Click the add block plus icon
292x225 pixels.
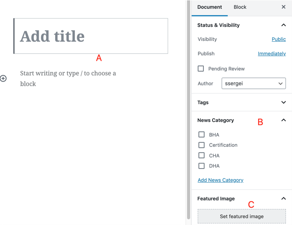point(3,79)
